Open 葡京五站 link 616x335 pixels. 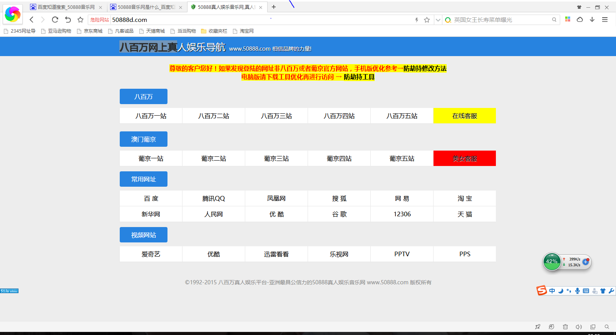[x=402, y=158]
